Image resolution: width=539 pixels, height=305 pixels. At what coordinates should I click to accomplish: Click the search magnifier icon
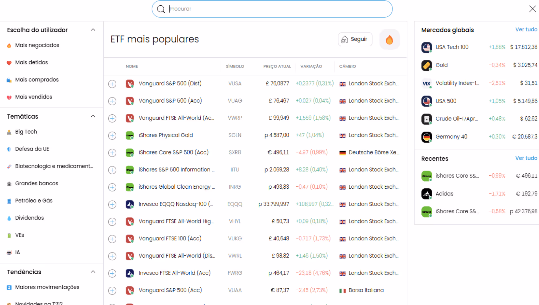coord(161,9)
